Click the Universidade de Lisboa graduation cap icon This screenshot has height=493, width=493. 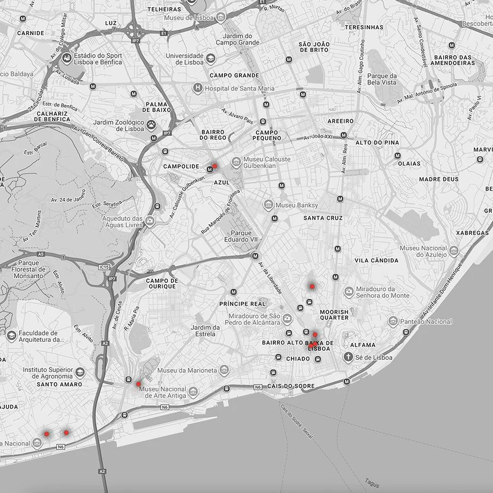[x=211, y=59]
